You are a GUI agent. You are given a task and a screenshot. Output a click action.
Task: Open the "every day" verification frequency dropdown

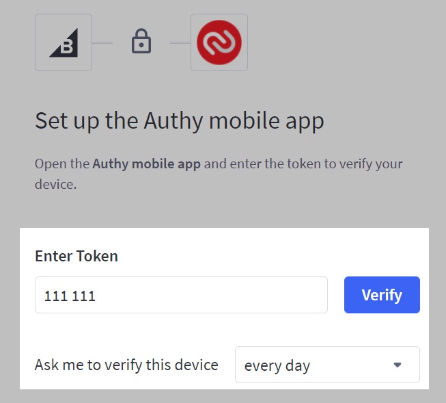click(x=327, y=365)
